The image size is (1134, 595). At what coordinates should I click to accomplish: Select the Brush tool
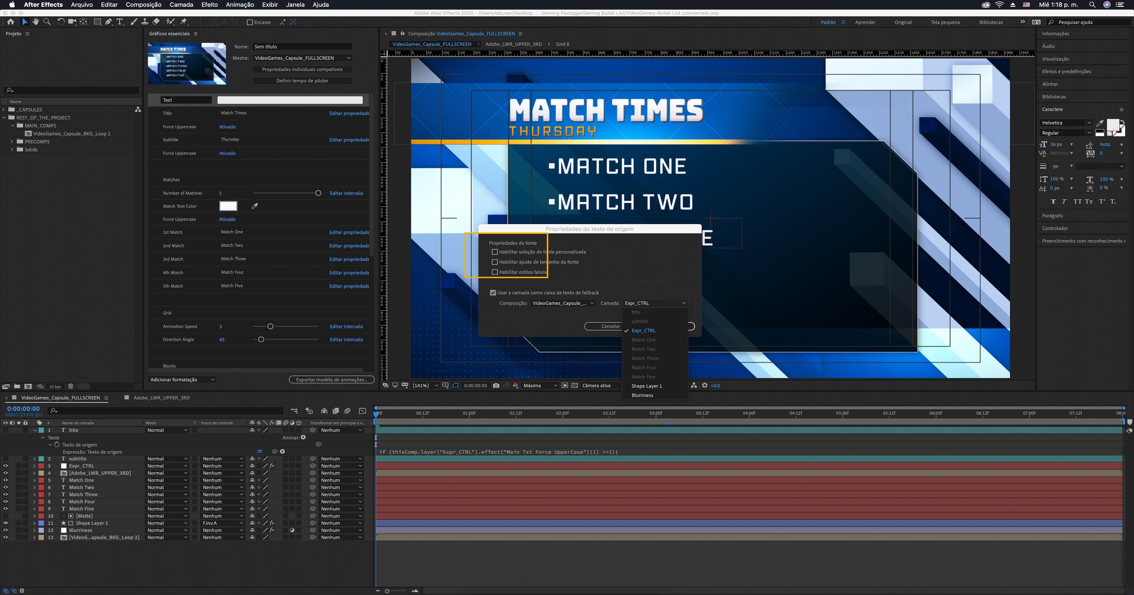133,21
